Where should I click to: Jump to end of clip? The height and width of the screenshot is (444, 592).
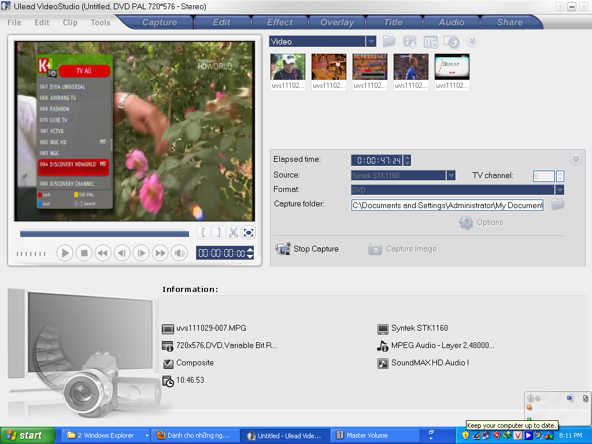coord(160,253)
